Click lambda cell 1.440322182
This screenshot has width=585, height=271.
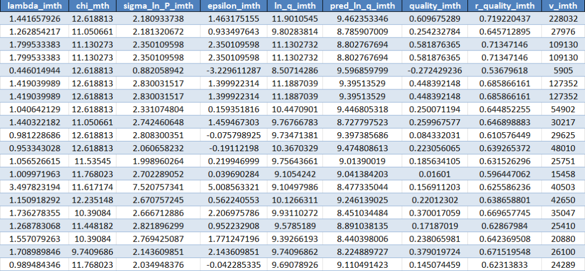click(x=34, y=122)
